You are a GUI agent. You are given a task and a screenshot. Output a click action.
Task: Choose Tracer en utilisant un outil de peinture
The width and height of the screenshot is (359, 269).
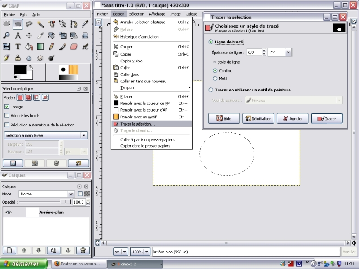[x=210, y=90]
